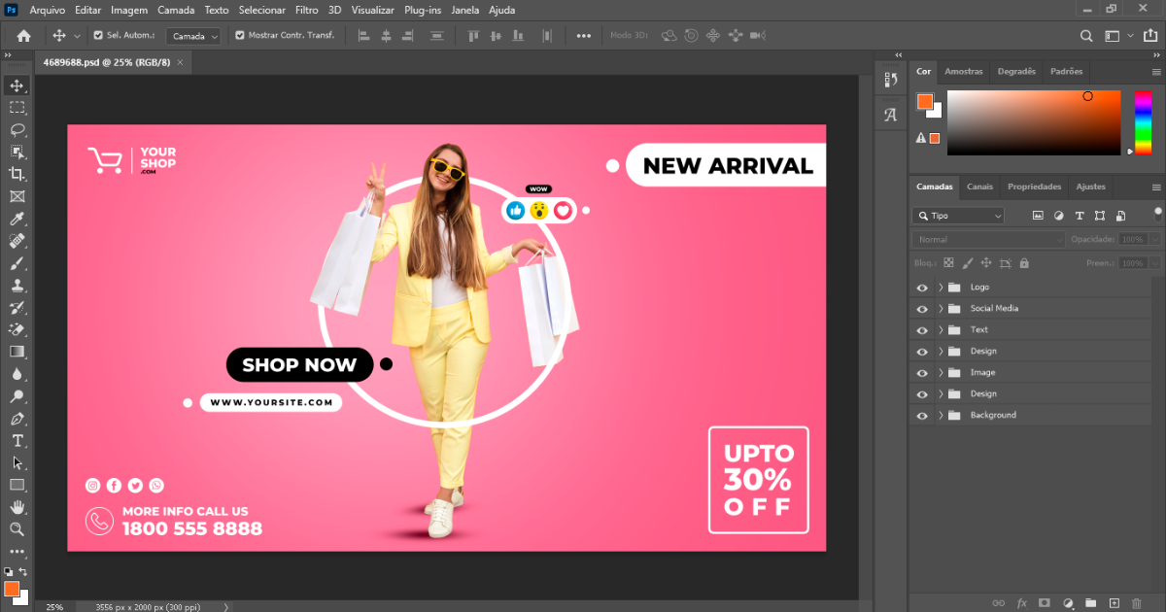Viewport: 1166px width, 612px height.
Task: Pick the Eyedropper tool
Action: (x=17, y=219)
